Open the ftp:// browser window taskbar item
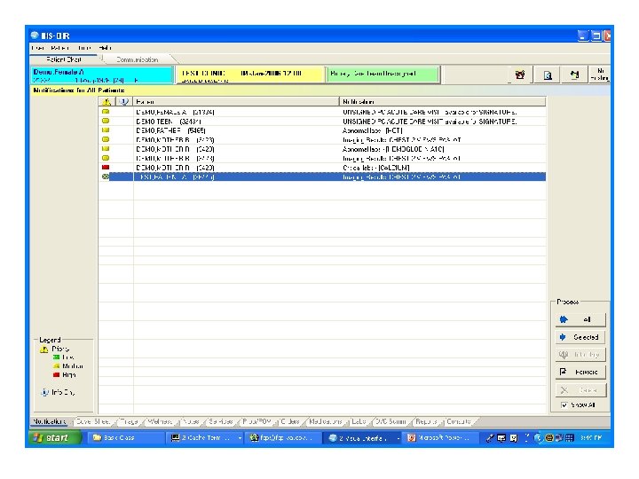This screenshot has height=479, width=639. click(284, 438)
